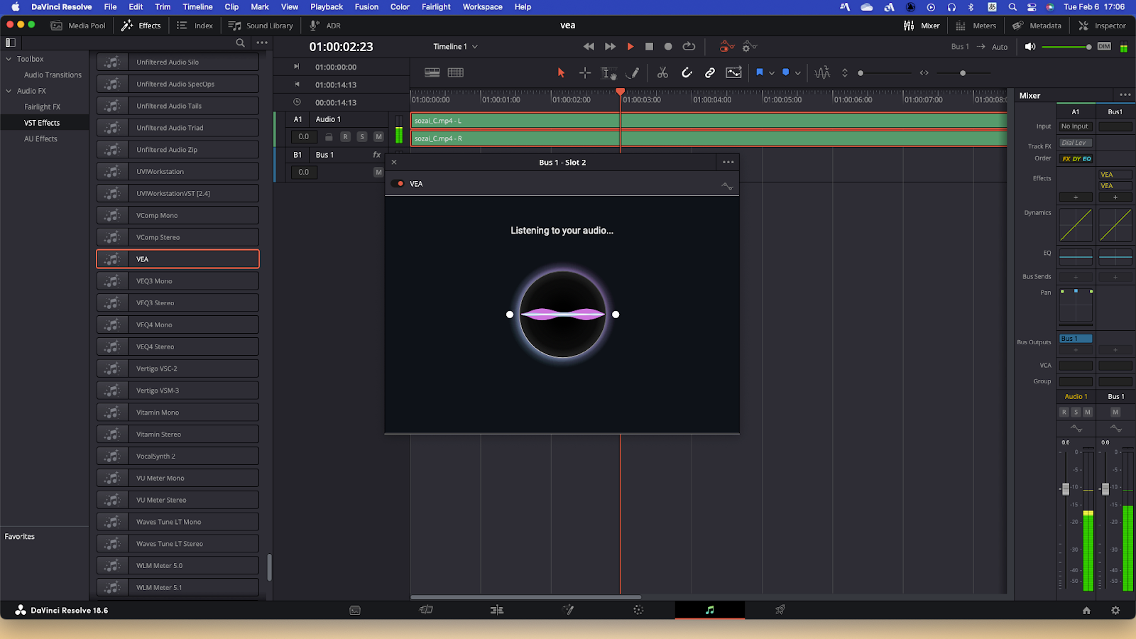The height and width of the screenshot is (639, 1136).
Task: Select Fairlight FX in the sidebar
Action: click(43, 107)
